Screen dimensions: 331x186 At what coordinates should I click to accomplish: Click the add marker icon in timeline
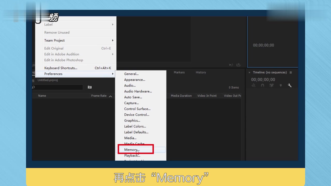(281, 85)
